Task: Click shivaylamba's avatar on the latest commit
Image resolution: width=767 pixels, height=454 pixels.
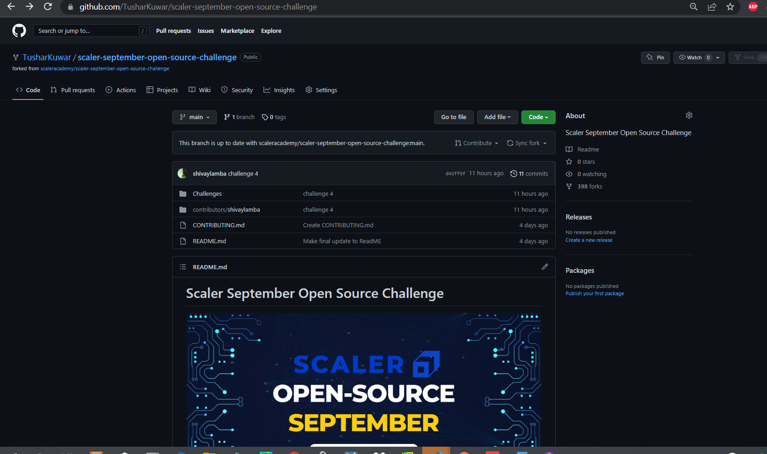Action: pyautogui.click(x=183, y=173)
